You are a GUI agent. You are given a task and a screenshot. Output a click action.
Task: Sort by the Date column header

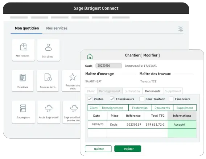97,116
